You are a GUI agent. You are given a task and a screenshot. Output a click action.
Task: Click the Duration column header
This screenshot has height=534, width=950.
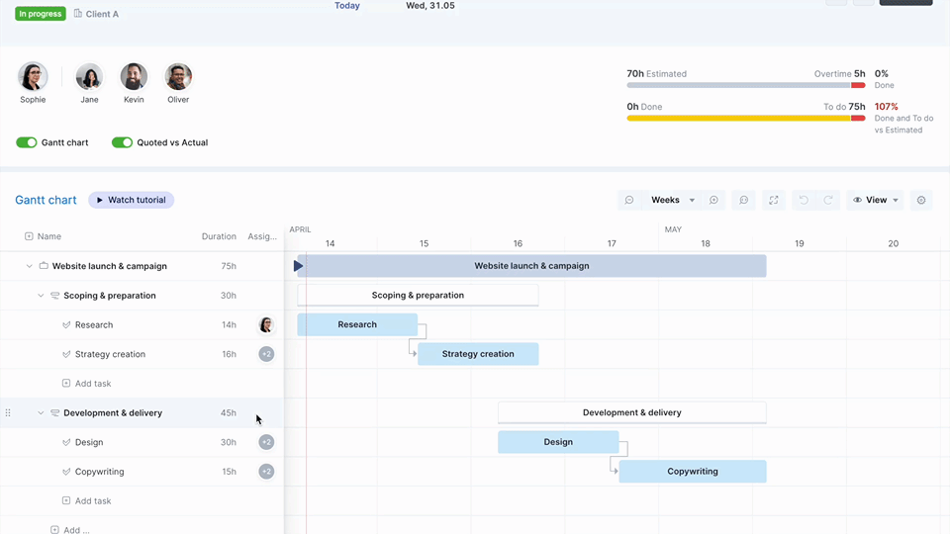(219, 236)
